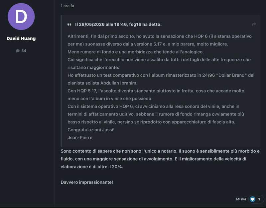The height and width of the screenshot is (208, 266).
Task: Click the post count number 34
Action: [24, 51]
